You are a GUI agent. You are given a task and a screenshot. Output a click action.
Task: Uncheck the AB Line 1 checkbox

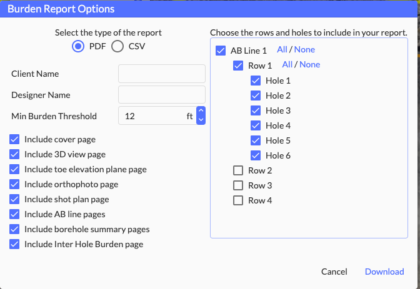[x=221, y=51]
